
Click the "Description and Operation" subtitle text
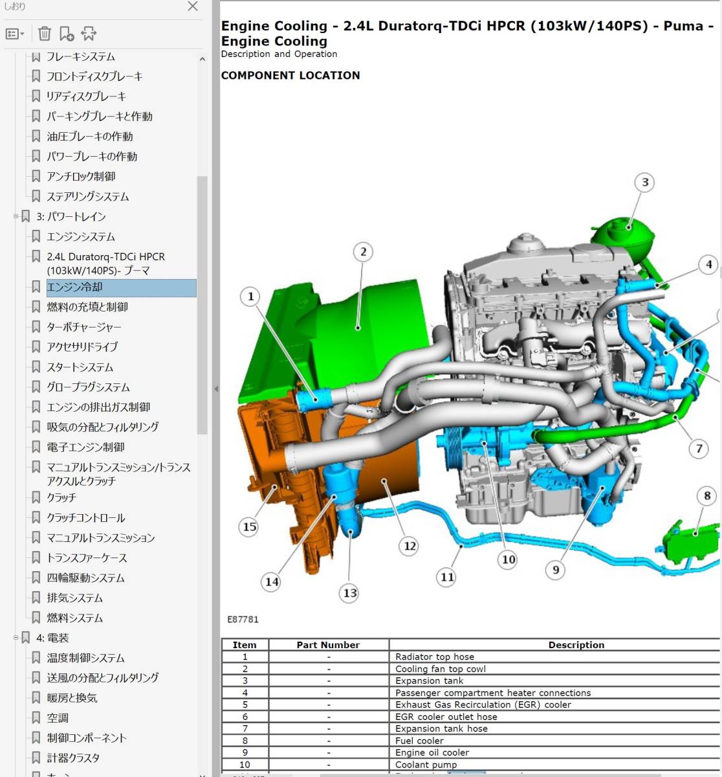pos(279,54)
